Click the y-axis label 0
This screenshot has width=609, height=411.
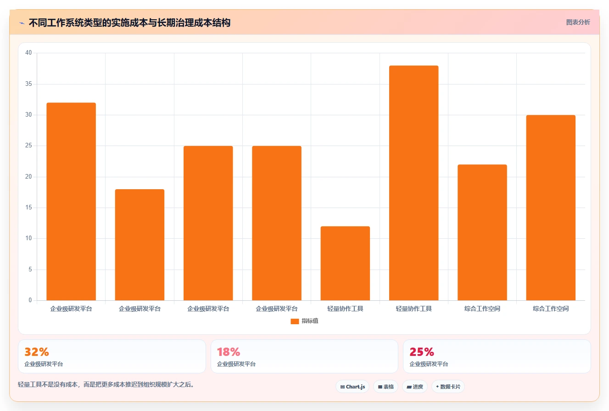point(30,300)
